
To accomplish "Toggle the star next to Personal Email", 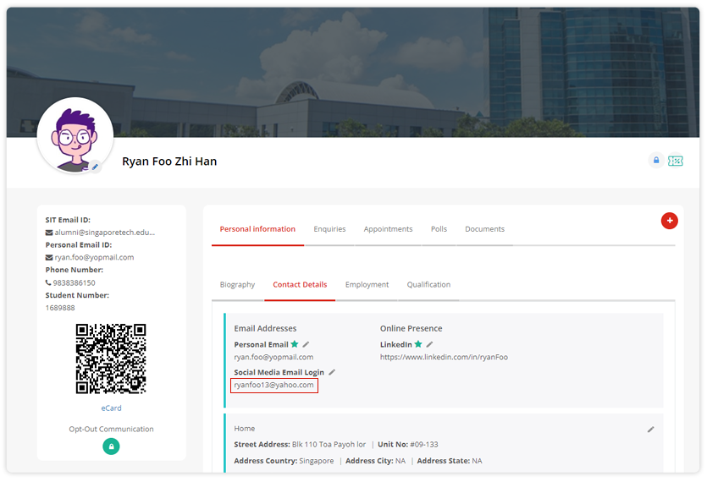I will click(295, 344).
